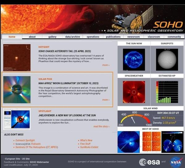The height and width of the screenshot is (168, 185).
Task: Open the gallery menu item
Action: pos(52,37)
